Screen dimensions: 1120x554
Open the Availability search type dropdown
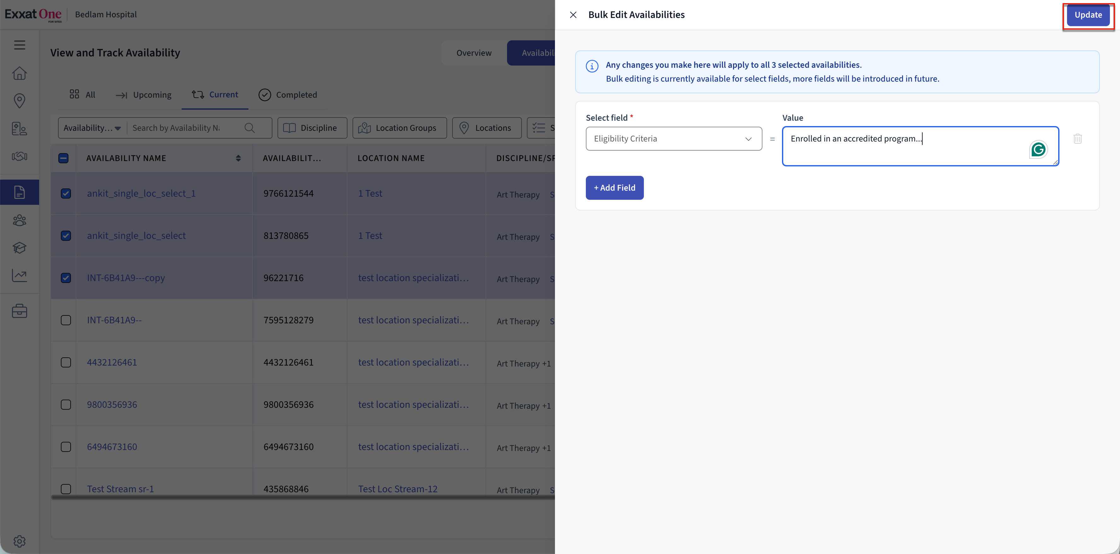[x=92, y=128]
